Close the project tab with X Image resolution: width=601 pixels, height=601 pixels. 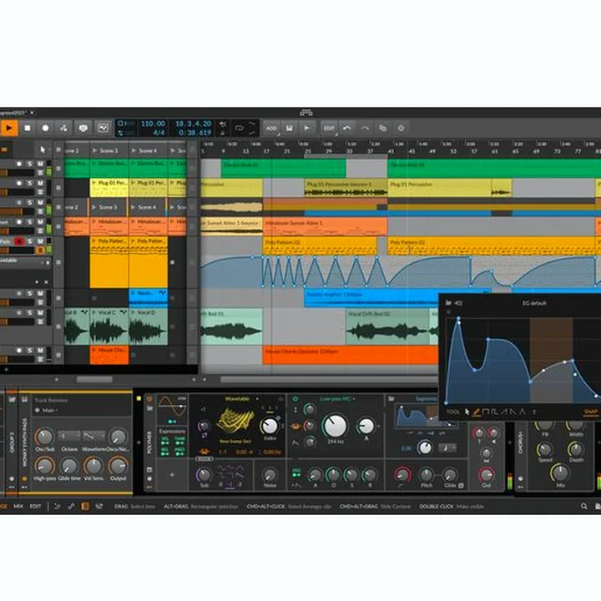click(x=33, y=113)
